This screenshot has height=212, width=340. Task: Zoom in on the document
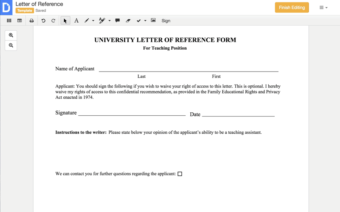pyautogui.click(x=11, y=35)
